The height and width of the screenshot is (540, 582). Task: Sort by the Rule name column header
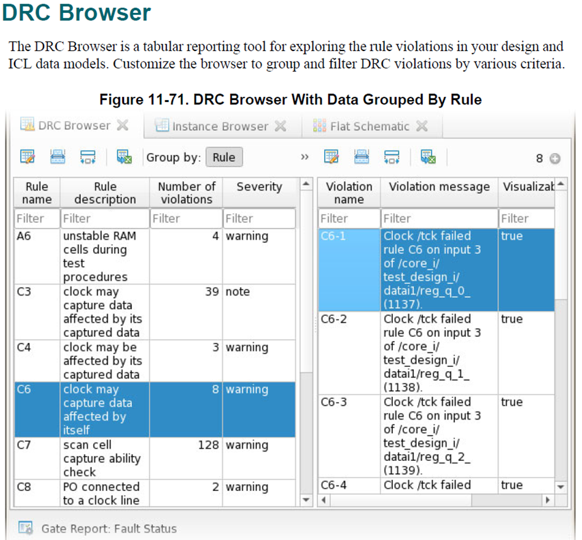click(37, 193)
